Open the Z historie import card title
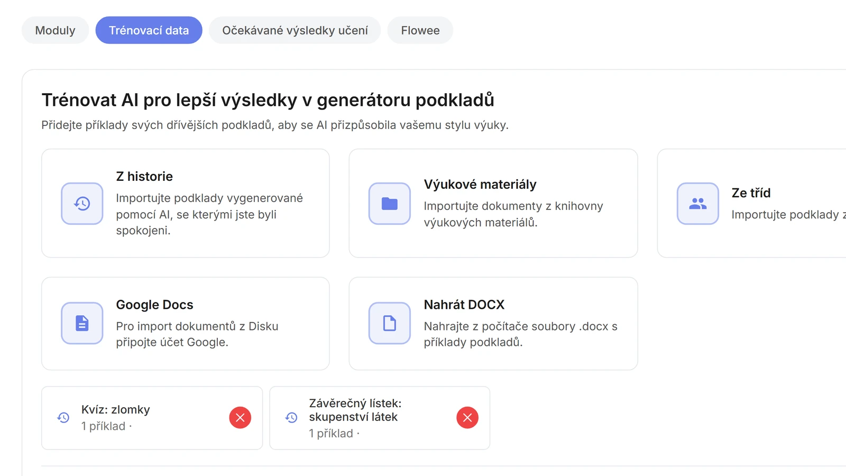This screenshot has width=846, height=476. click(144, 176)
